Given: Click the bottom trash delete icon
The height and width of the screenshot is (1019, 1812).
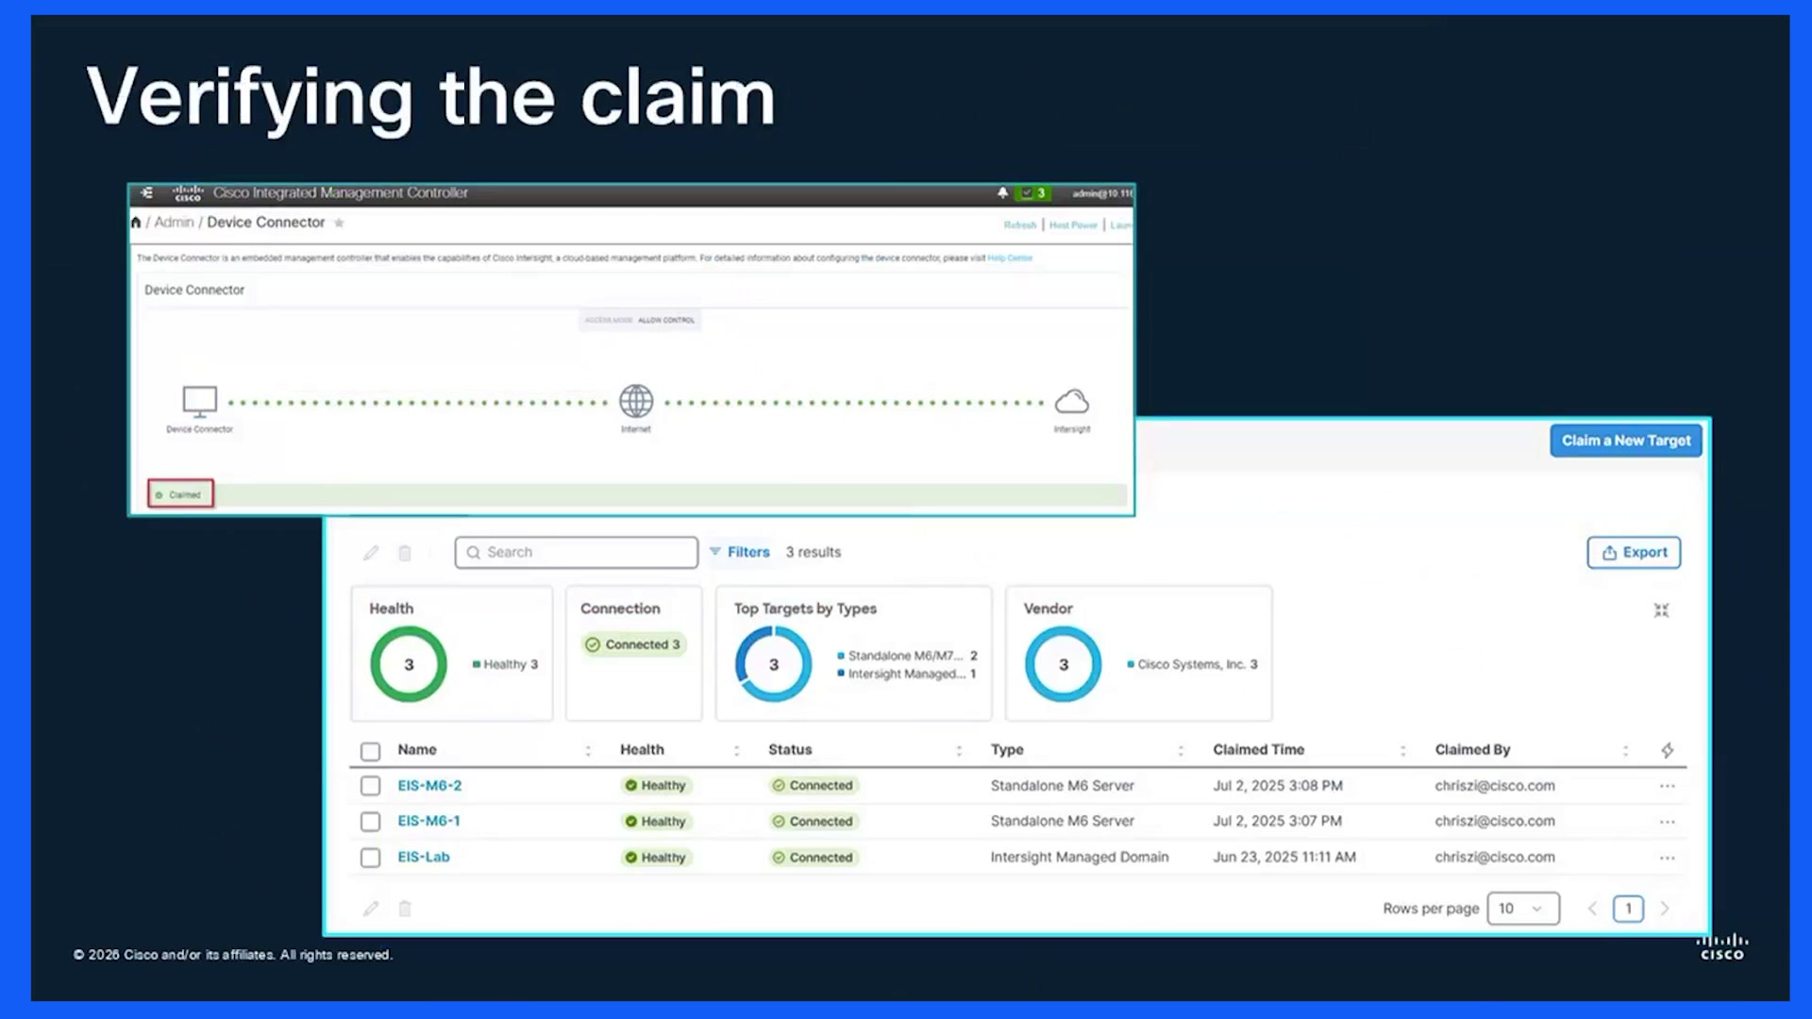Looking at the screenshot, I should click(405, 909).
